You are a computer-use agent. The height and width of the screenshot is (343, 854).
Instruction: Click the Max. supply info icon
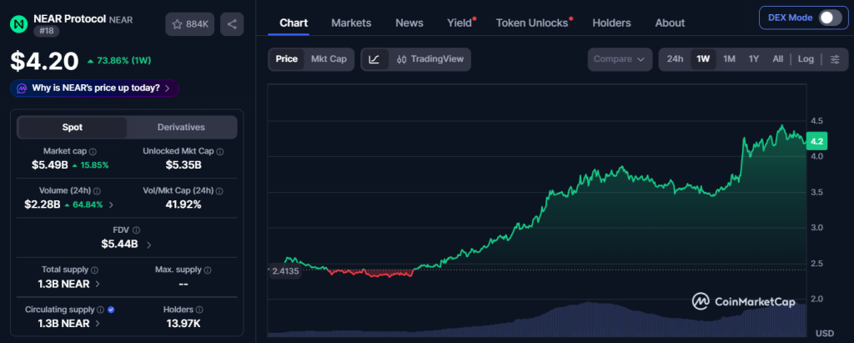coord(208,270)
